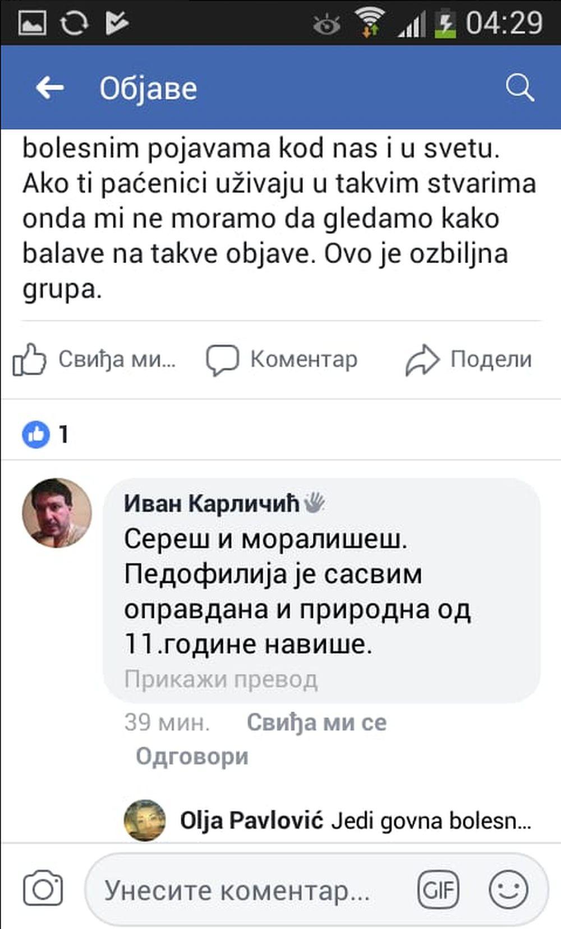Open the emoji smiley picker

pyautogui.click(x=508, y=890)
